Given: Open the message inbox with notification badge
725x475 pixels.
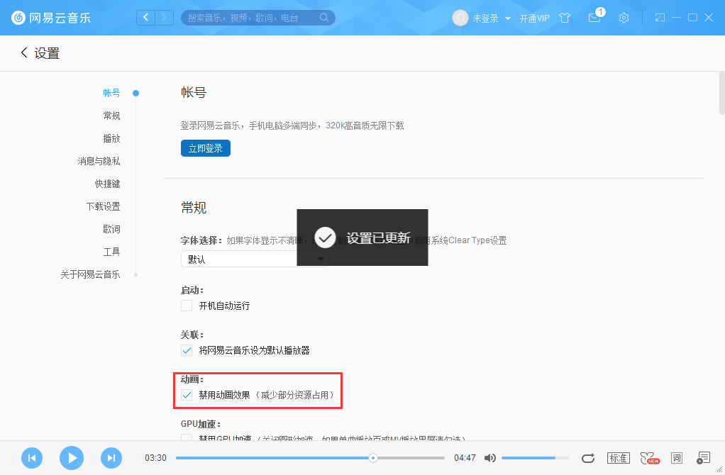Looking at the screenshot, I should 594,18.
